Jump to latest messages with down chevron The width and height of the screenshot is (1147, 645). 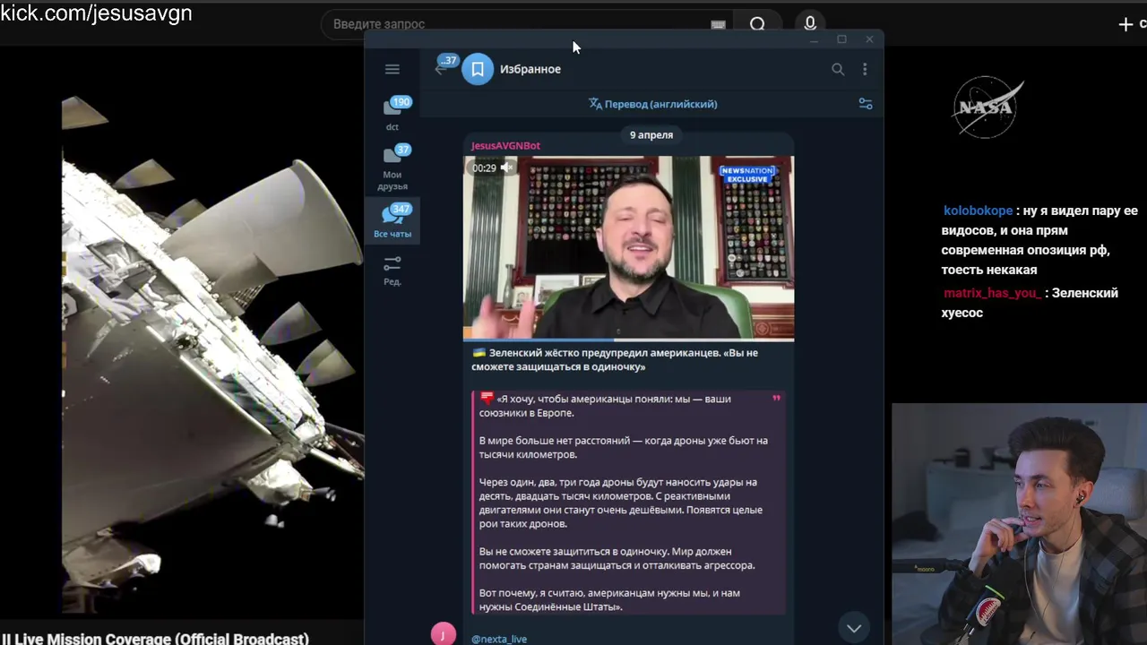[x=854, y=628]
